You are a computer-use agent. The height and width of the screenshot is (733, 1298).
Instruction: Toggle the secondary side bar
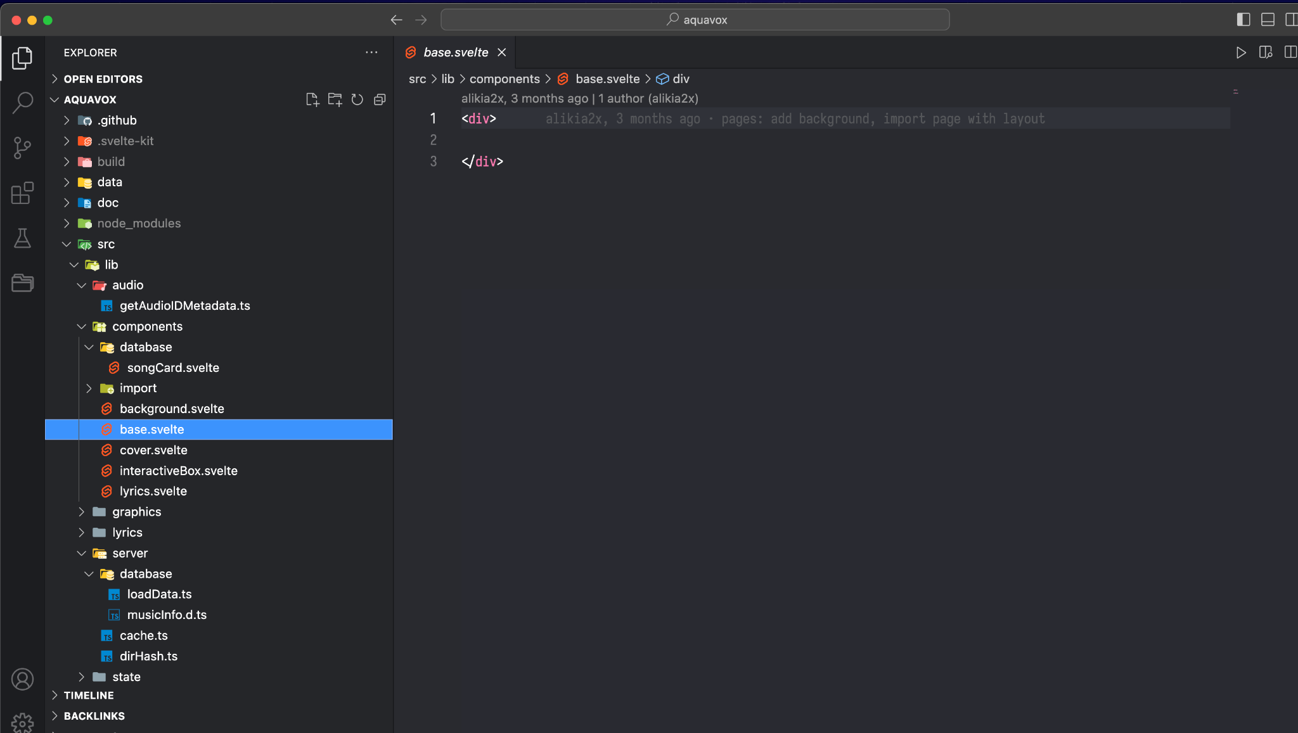point(1291,20)
